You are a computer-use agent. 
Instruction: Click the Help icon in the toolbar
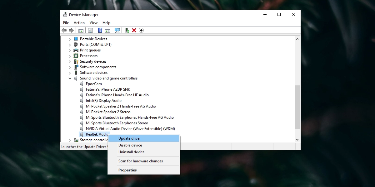pyautogui.click(x=100, y=30)
